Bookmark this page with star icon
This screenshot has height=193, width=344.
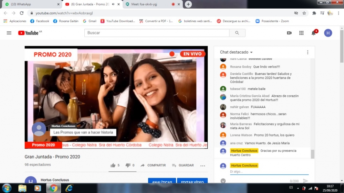[304, 13]
